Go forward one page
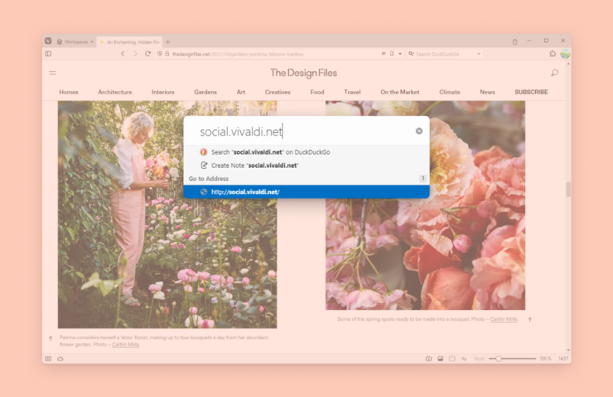 (135, 54)
